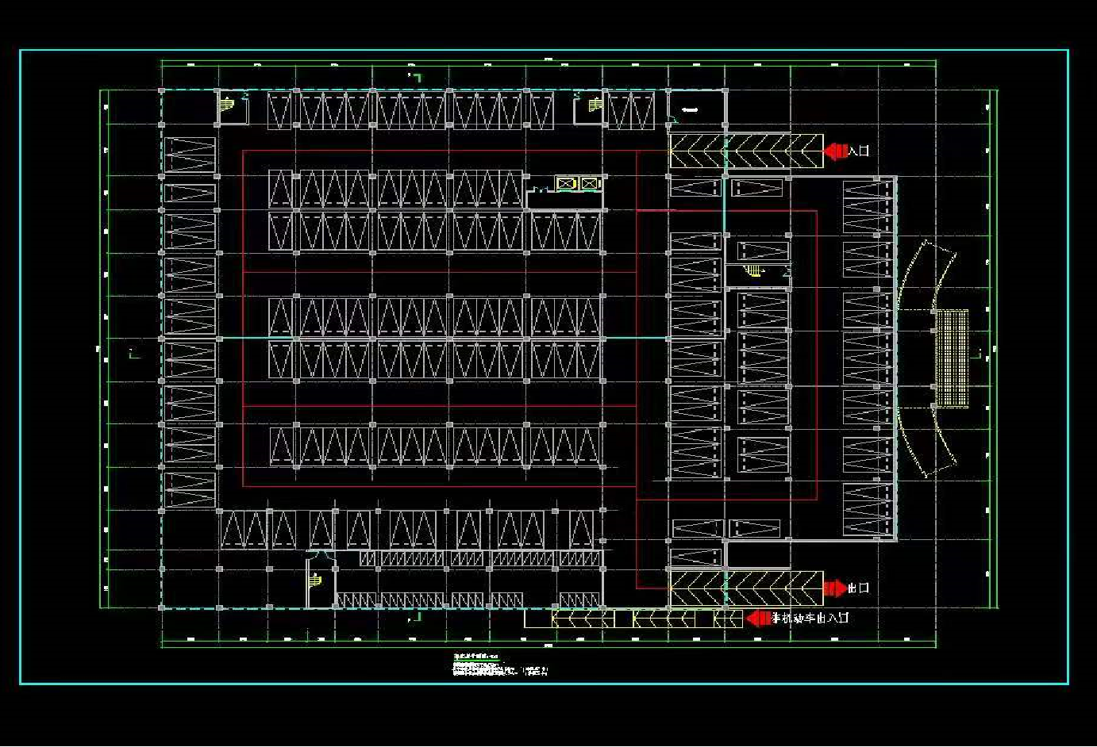The height and width of the screenshot is (747, 1097).
Task: Select the 非机动车出入口 label
Action: tap(810, 618)
